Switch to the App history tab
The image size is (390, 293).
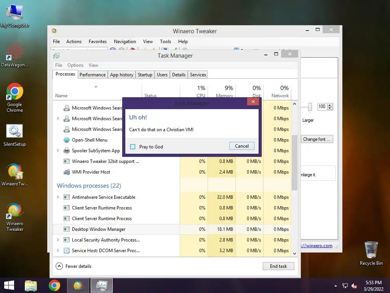[121, 75]
